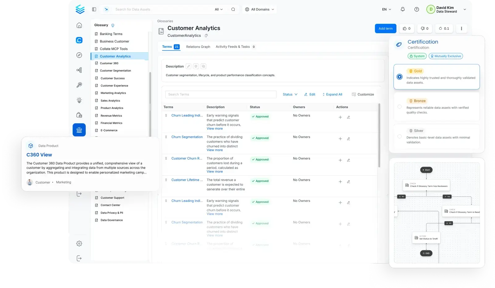Viewport: 495px width, 288px height.
Task: Click the thumbs down vote button
Action: 424,28
